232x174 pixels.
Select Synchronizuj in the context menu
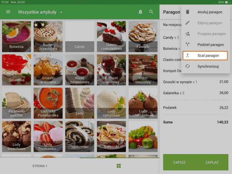pos(208,66)
